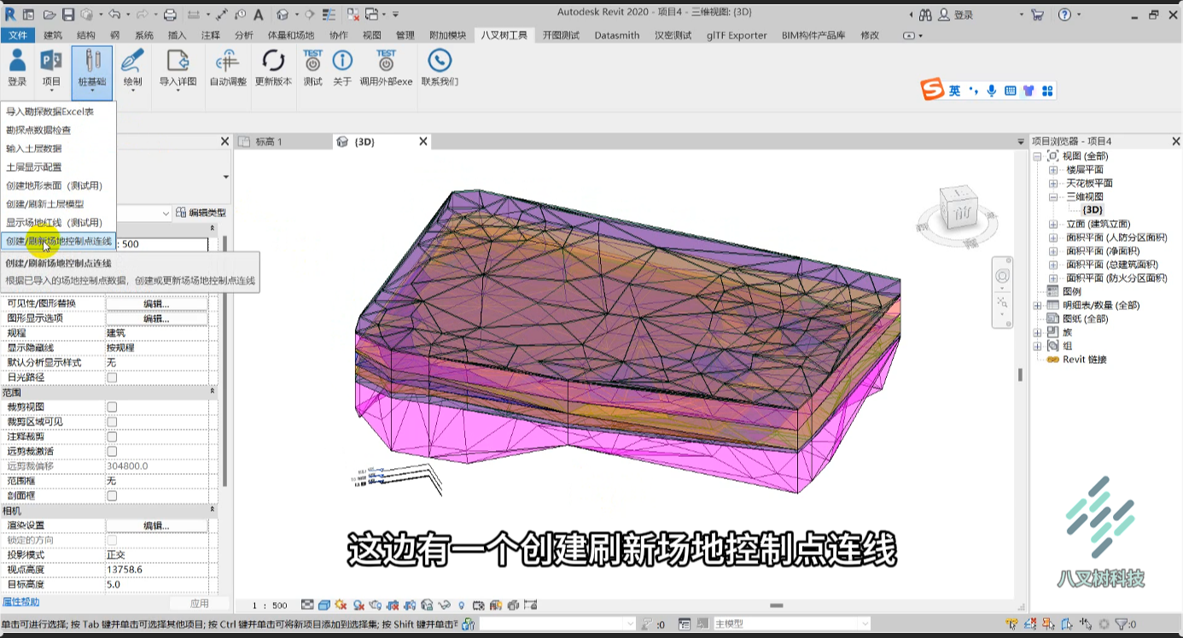Toggle the 裁剪视图 checkbox
The width and height of the screenshot is (1183, 638).
112,407
